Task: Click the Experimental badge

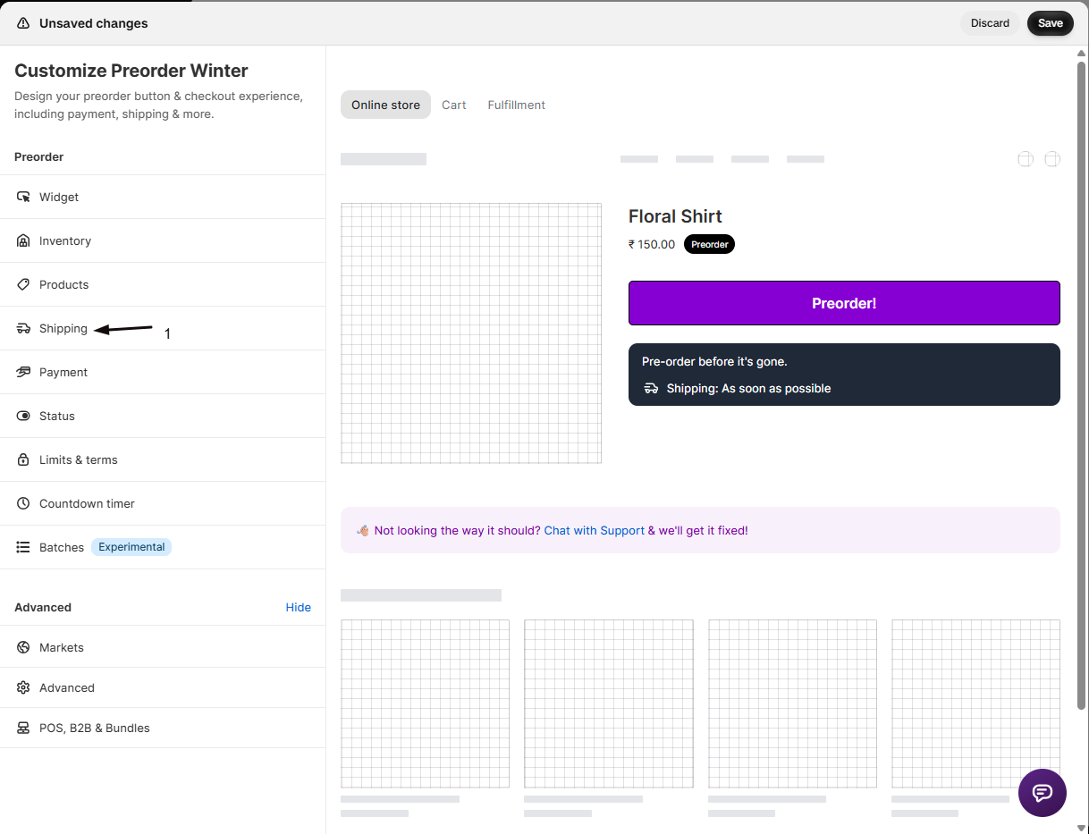Action: (x=131, y=547)
